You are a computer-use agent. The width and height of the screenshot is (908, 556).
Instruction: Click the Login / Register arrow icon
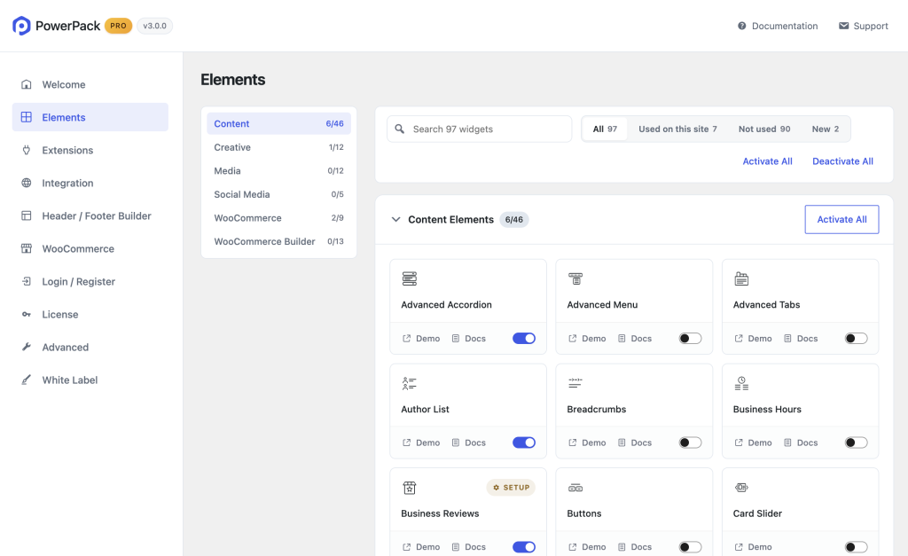point(26,281)
